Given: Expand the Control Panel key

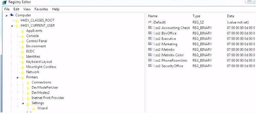Looking at the screenshot, I should point(18,41).
